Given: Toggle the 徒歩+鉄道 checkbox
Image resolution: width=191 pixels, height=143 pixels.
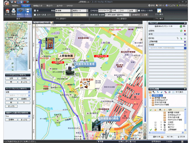Looking at the screenshot, I should (x=35, y=15).
